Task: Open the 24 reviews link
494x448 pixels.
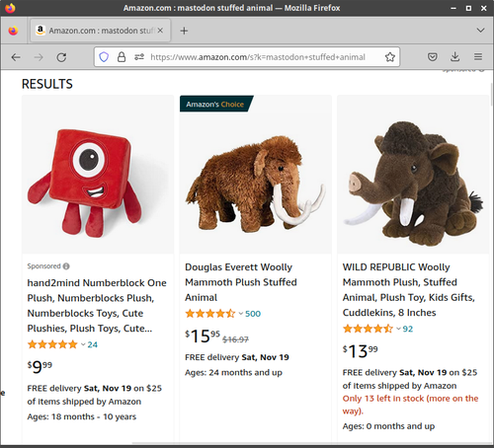Action: click(x=93, y=344)
